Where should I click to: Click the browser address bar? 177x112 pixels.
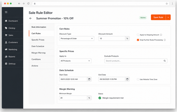(x=100, y=4)
